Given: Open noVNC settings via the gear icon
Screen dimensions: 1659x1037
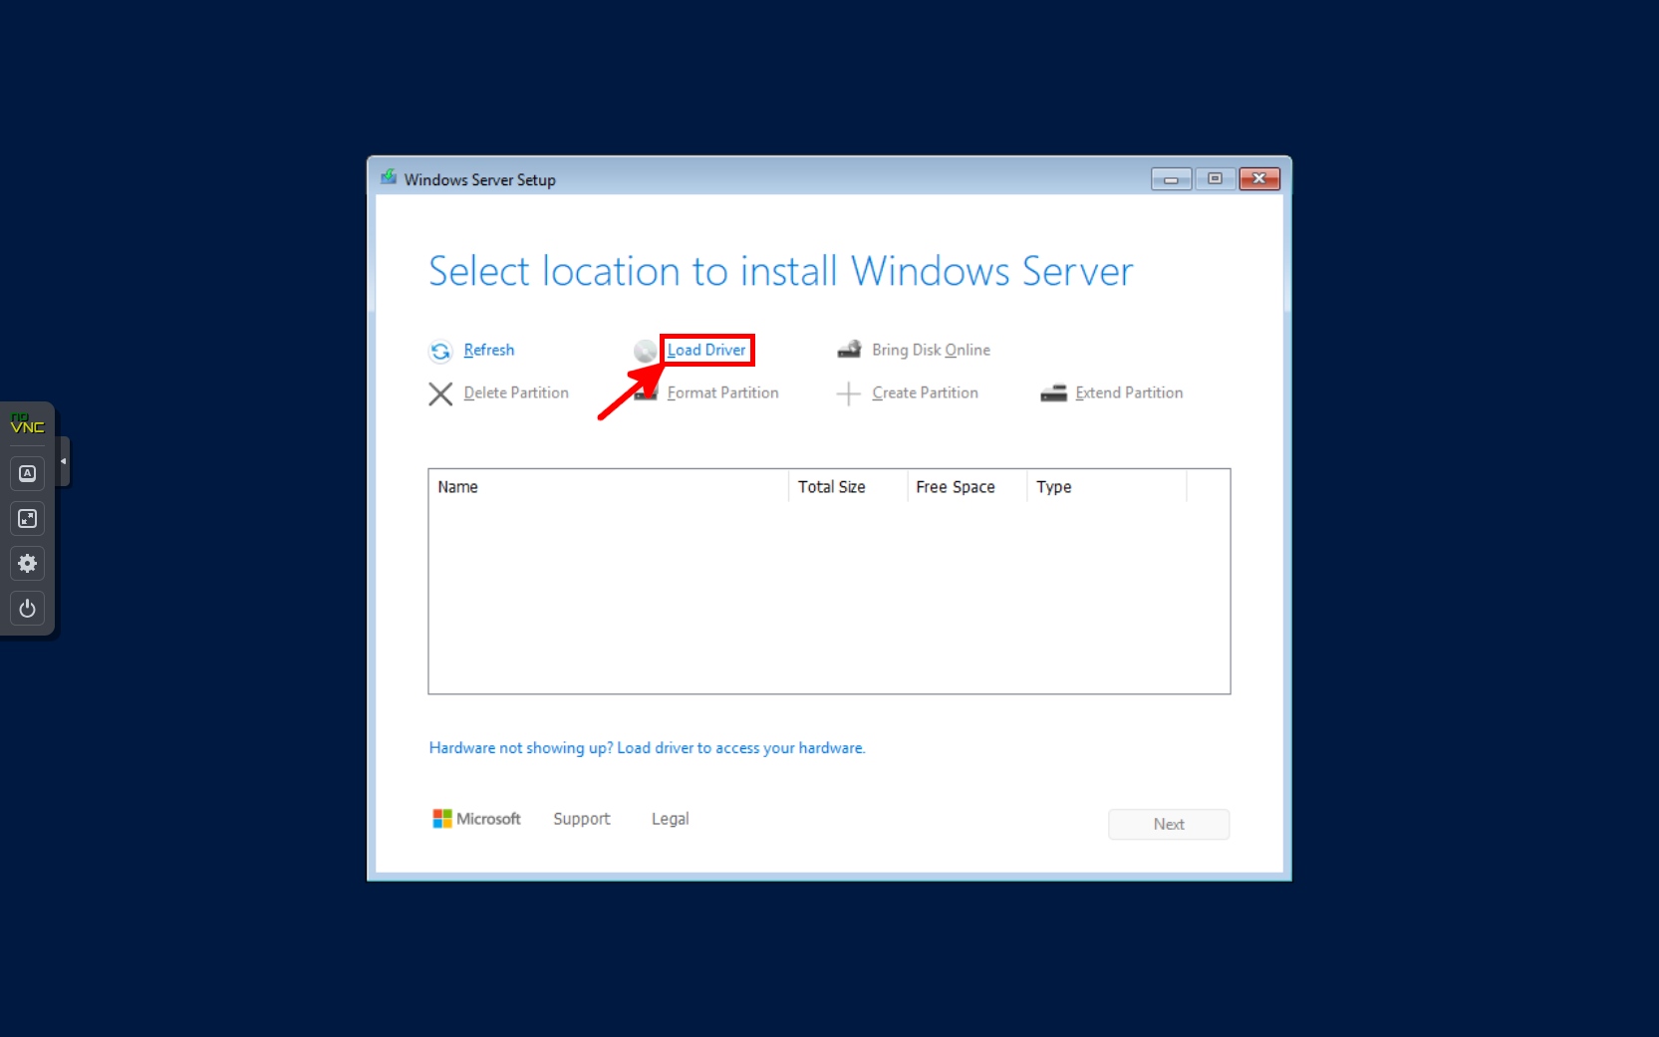Looking at the screenshot, I should coord(27,563).
